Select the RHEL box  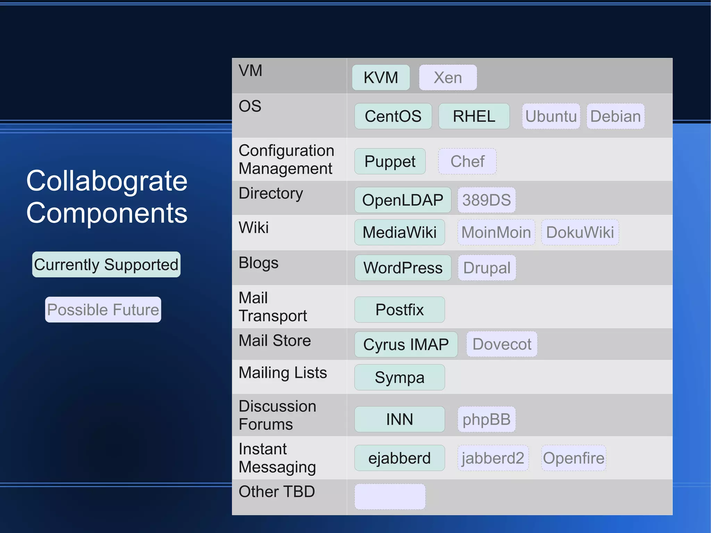click(x=474, y=116)
